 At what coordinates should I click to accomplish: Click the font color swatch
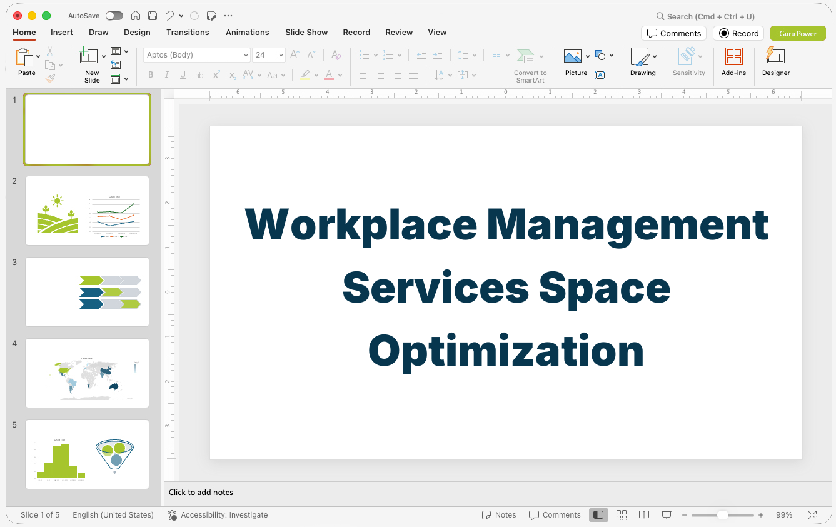tap(329, 75)
